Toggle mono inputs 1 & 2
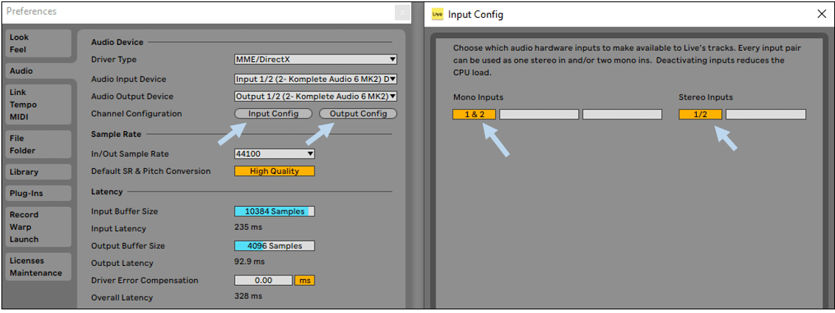The width and height of the screenshot is (835, 313). coord(475,114)
